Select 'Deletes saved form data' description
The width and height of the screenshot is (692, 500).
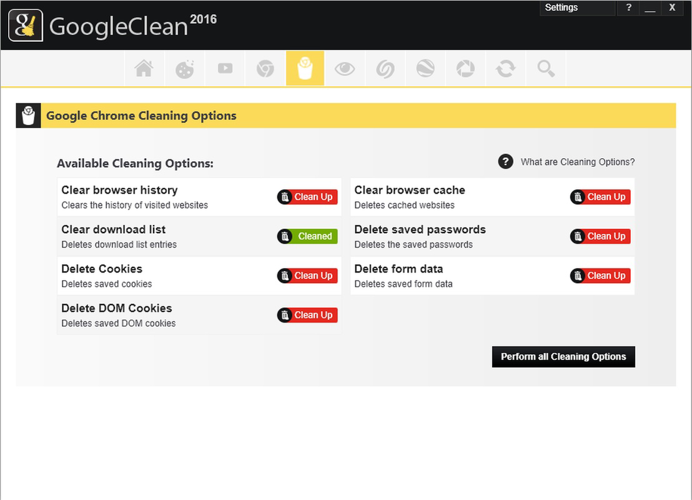pos(403,284)
